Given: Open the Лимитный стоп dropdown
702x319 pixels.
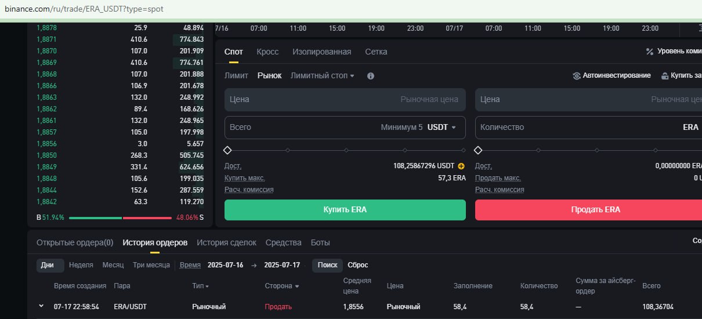Looking at the screenshot, I should tap(323, 76).
